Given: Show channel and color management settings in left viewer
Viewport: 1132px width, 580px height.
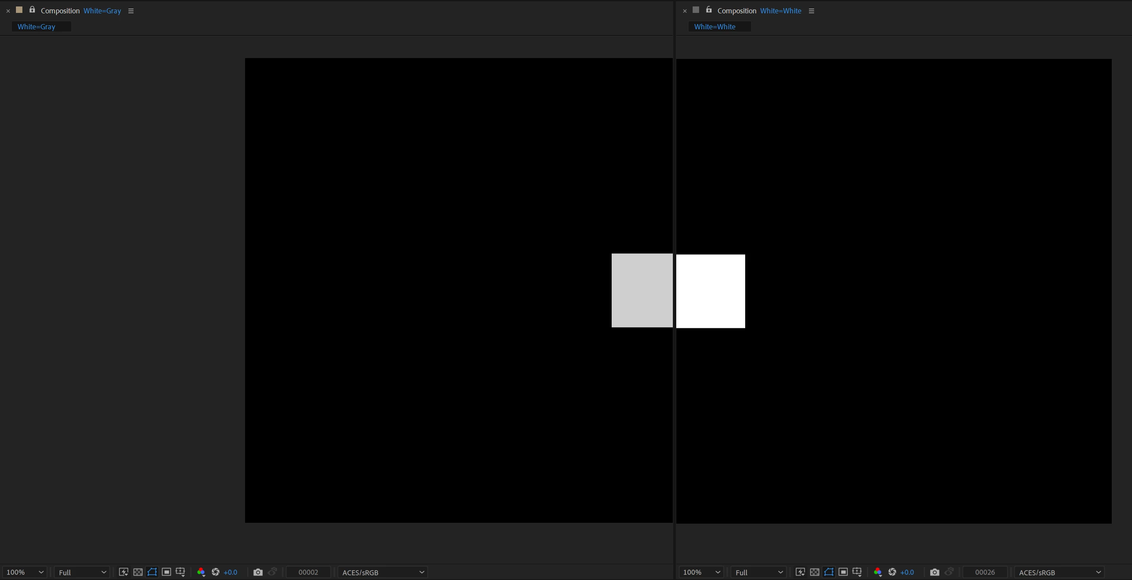Looking at the screenshot, I should tap(201, 572).
